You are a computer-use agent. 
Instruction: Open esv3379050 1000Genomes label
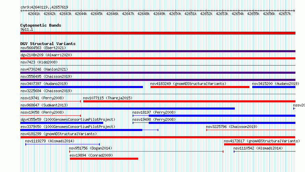point(68,127)
